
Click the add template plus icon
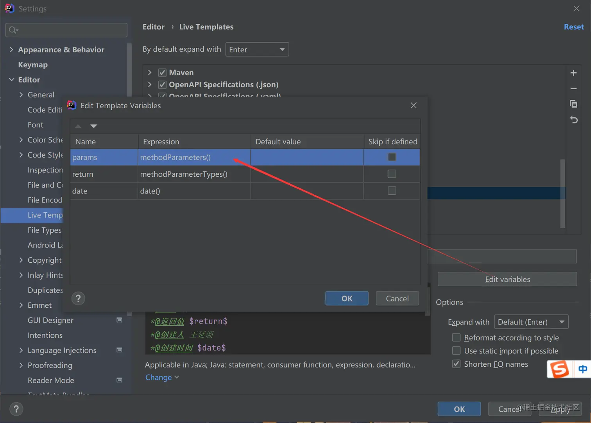click(x=573, y=73)
